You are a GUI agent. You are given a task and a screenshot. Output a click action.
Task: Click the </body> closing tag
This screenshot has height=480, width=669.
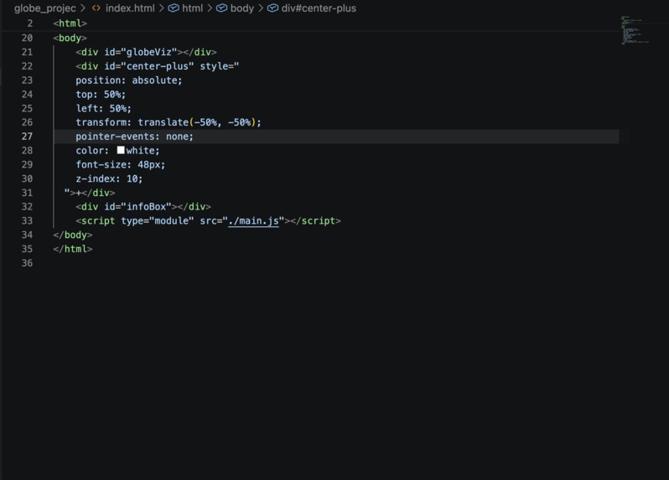[x=73, y=235]
